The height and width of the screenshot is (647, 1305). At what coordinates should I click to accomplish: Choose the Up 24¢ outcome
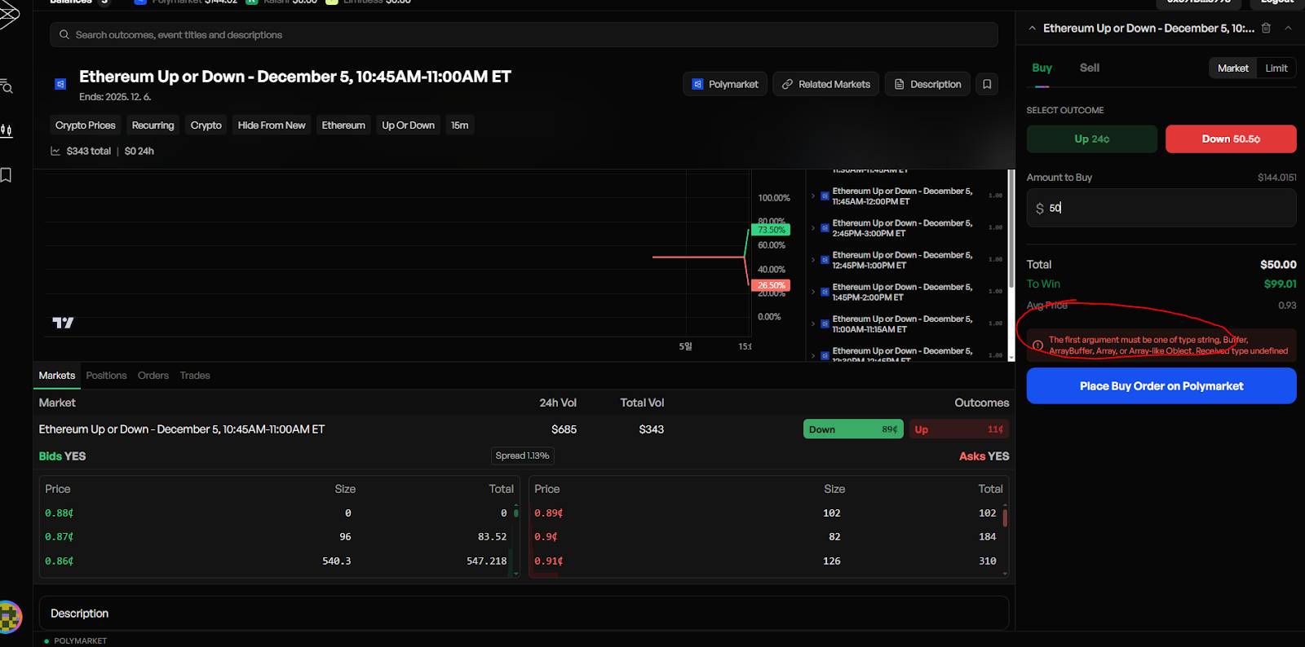point(1091,139)
